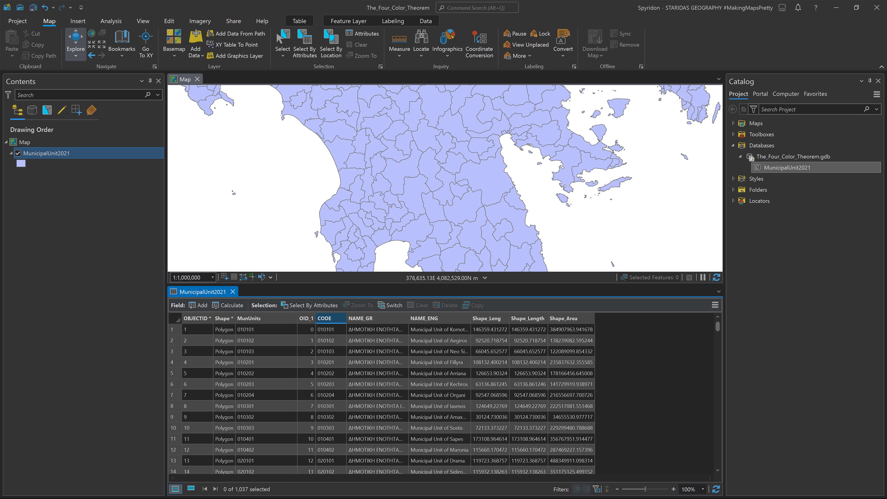
Task: Select List By Data Source icon
Action: (32, 110)
